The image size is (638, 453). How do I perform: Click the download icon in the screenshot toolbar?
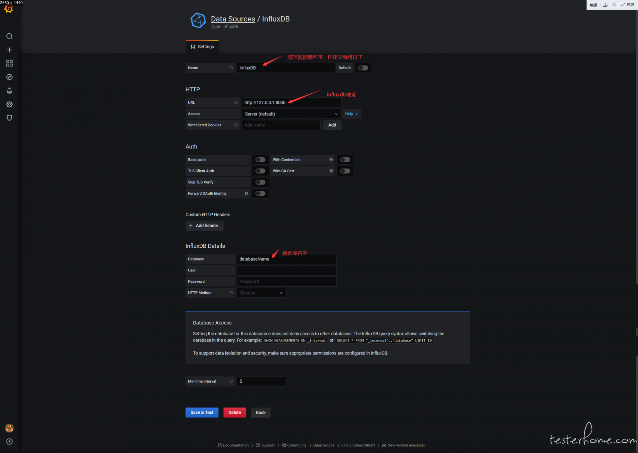pos(605,5)
